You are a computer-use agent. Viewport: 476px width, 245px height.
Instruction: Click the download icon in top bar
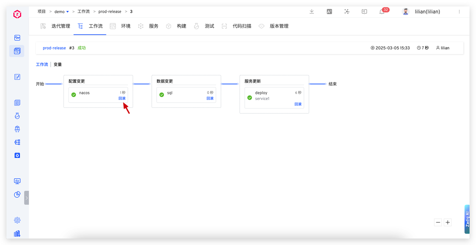[312, 12]
